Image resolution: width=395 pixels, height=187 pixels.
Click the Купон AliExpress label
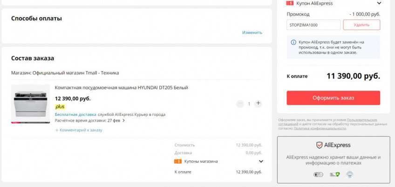314,3
